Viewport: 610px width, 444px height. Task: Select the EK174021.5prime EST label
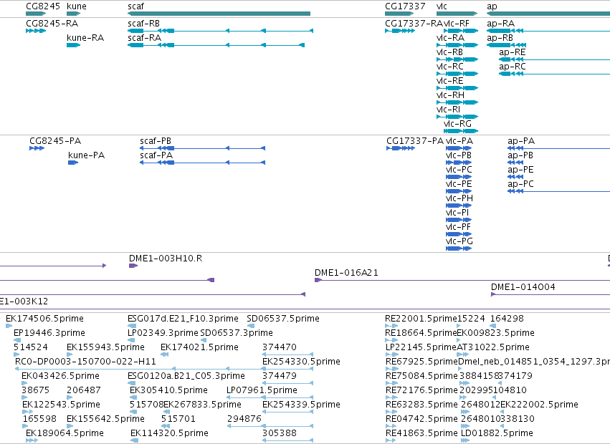pyautogui.click(x=199, y=347)
